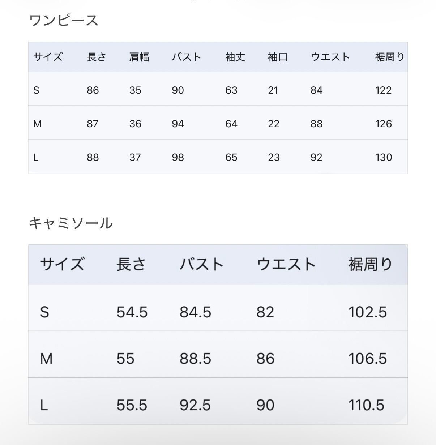Click the M row label in キャミソール table
436x445 pixels.
tap(46, 359)
